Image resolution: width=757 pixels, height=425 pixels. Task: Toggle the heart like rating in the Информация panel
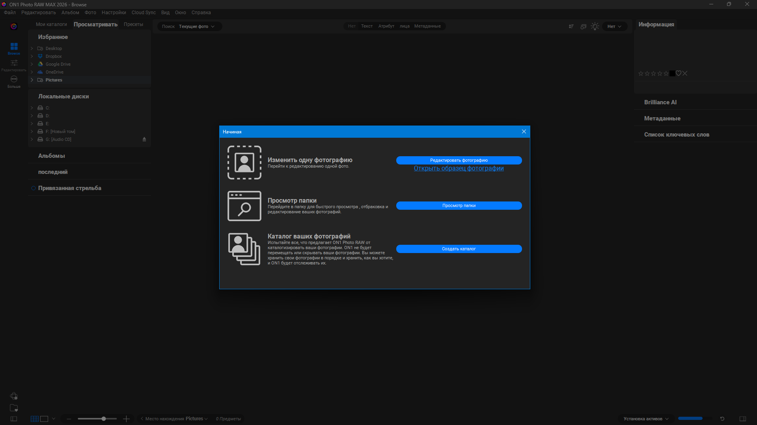click(x=679, y=74)
